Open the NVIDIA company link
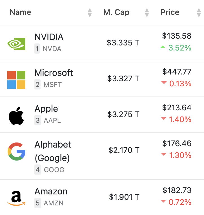This screenshot has height=215, width=204. pos(49,37)
